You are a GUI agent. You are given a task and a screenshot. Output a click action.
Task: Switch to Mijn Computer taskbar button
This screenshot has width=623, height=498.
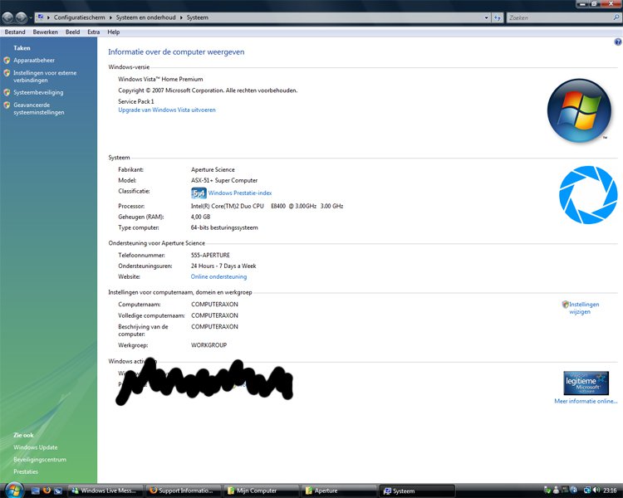[261, 491]
